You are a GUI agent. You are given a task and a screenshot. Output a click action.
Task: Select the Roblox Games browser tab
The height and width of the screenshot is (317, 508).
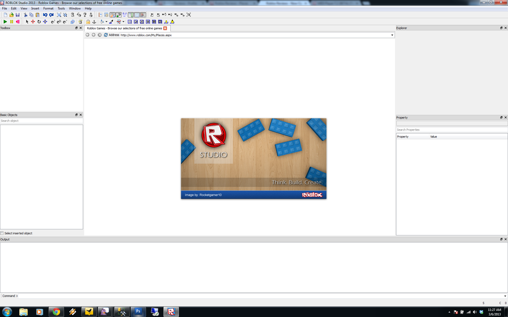point(124,28)
